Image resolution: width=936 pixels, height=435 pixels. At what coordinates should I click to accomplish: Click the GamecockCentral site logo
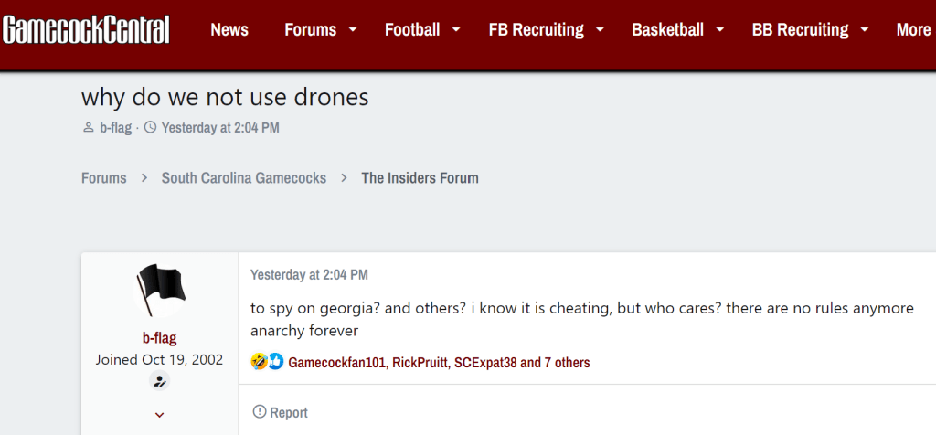pyautogui.click(x=87, y=30)
